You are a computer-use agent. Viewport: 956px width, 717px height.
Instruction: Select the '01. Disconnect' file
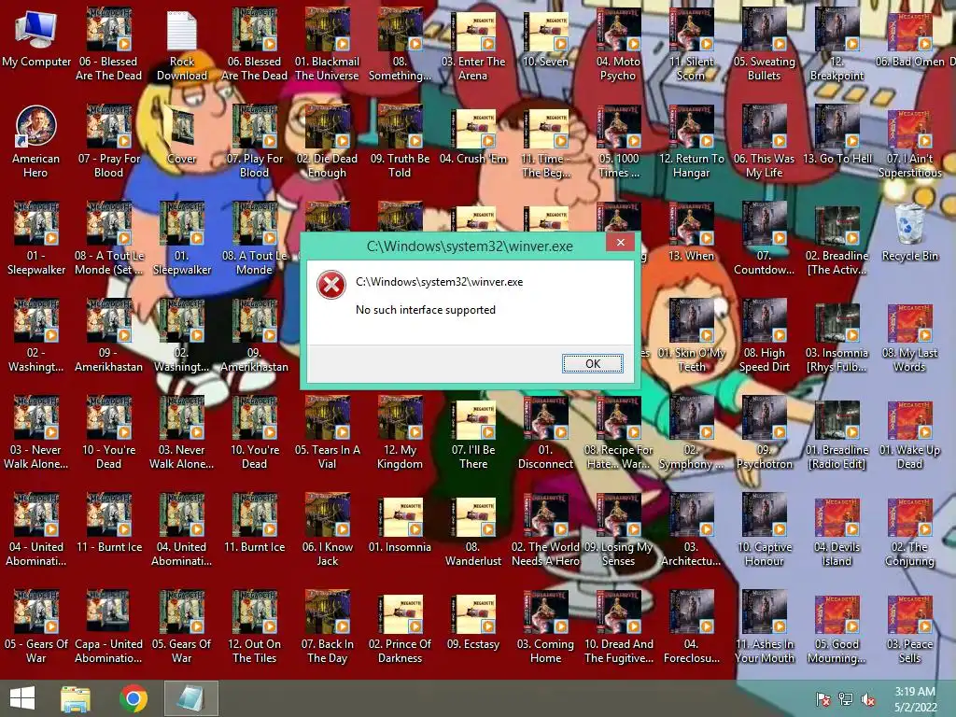(x=545, y=433)
